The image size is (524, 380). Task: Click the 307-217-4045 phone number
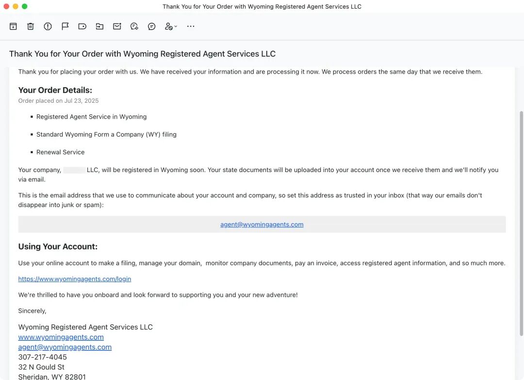click(43, 357)
